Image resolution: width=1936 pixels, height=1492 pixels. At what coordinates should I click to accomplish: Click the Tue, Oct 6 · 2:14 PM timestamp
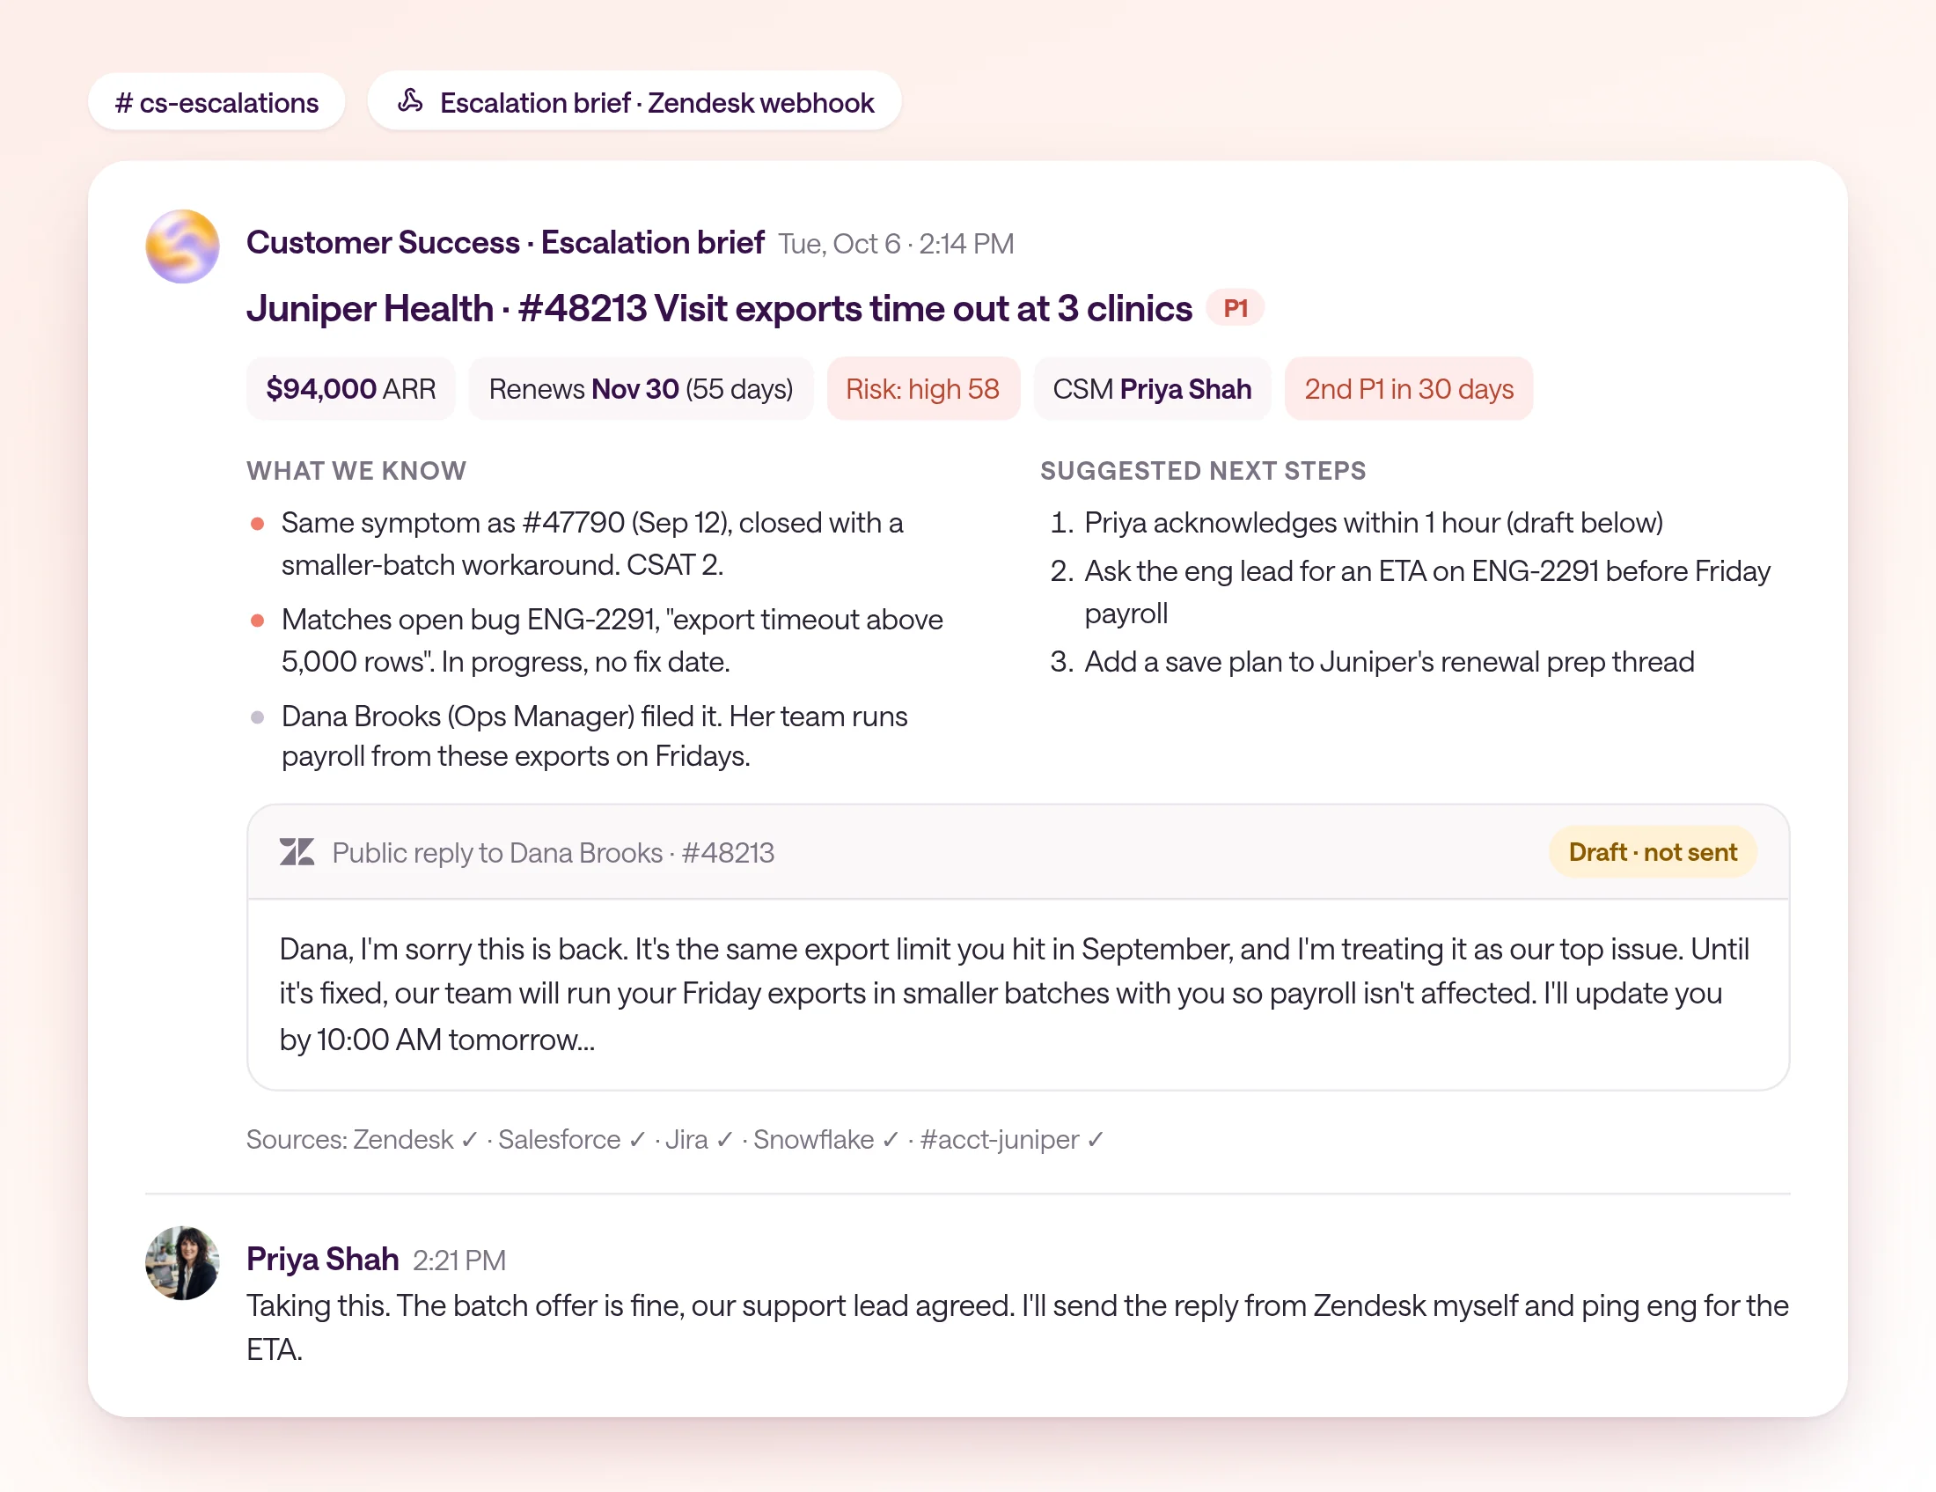[896, 244]
